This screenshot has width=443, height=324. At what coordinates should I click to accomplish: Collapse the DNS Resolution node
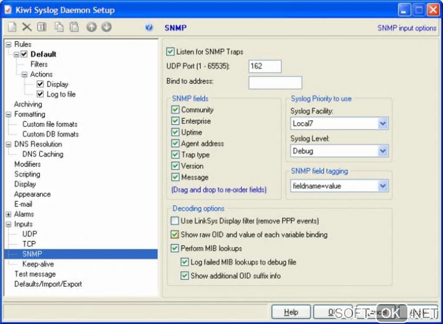[9, 144]
